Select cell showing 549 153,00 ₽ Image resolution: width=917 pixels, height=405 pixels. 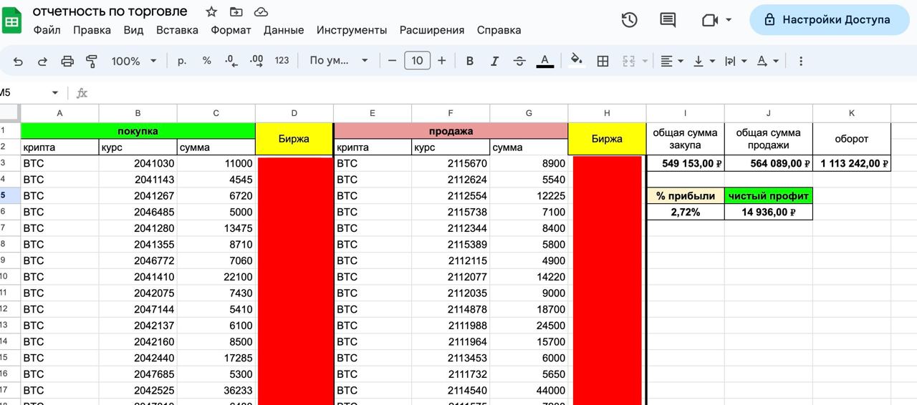pos(686,163)
